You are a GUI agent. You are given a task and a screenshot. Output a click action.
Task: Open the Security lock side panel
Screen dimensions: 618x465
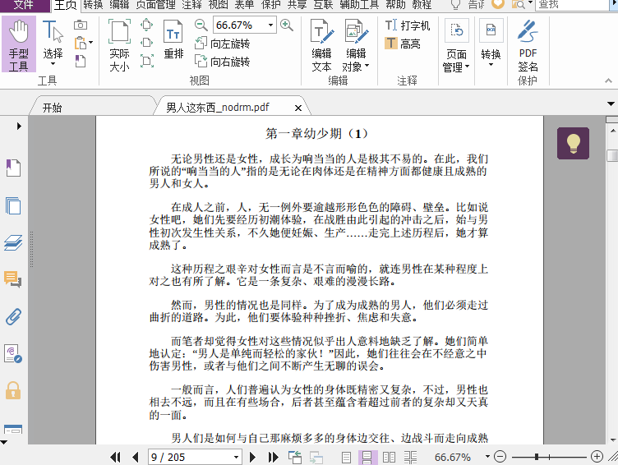pyautogui.click(x=13, y=390)
